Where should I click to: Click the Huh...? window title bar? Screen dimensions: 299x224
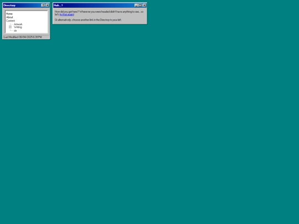click(100, 6)
